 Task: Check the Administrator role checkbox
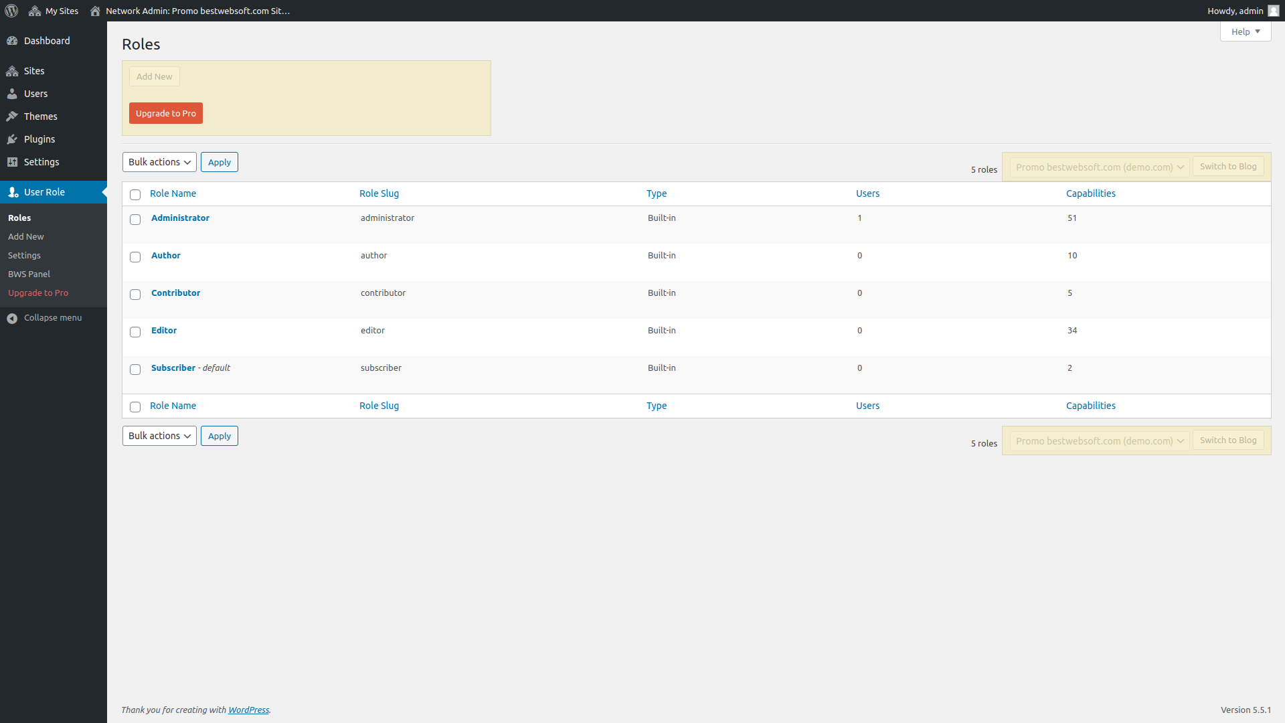click(x=135, y=220)
